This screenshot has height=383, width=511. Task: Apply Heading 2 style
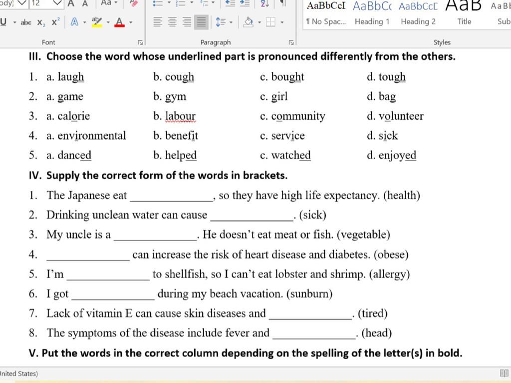tap(418, 13)
